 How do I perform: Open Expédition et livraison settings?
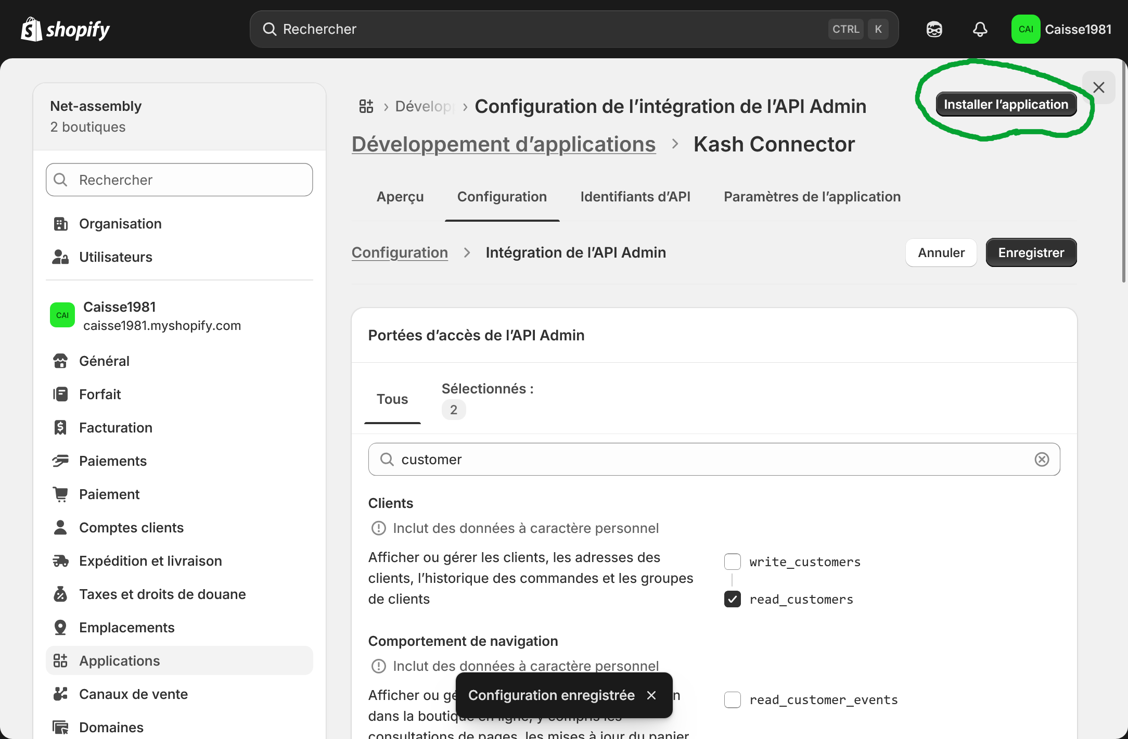coord(179,561)
